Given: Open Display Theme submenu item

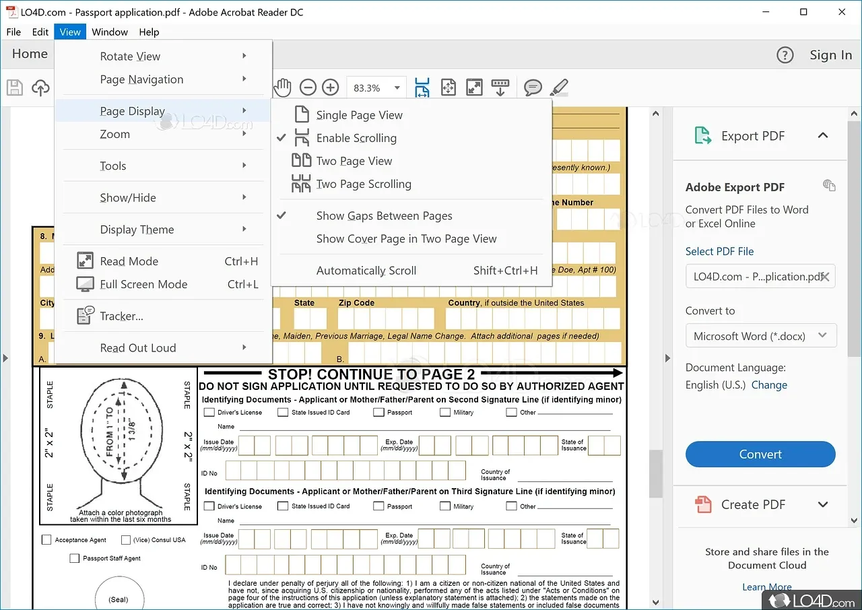Looking at the screenshot, I should point(164,230).
